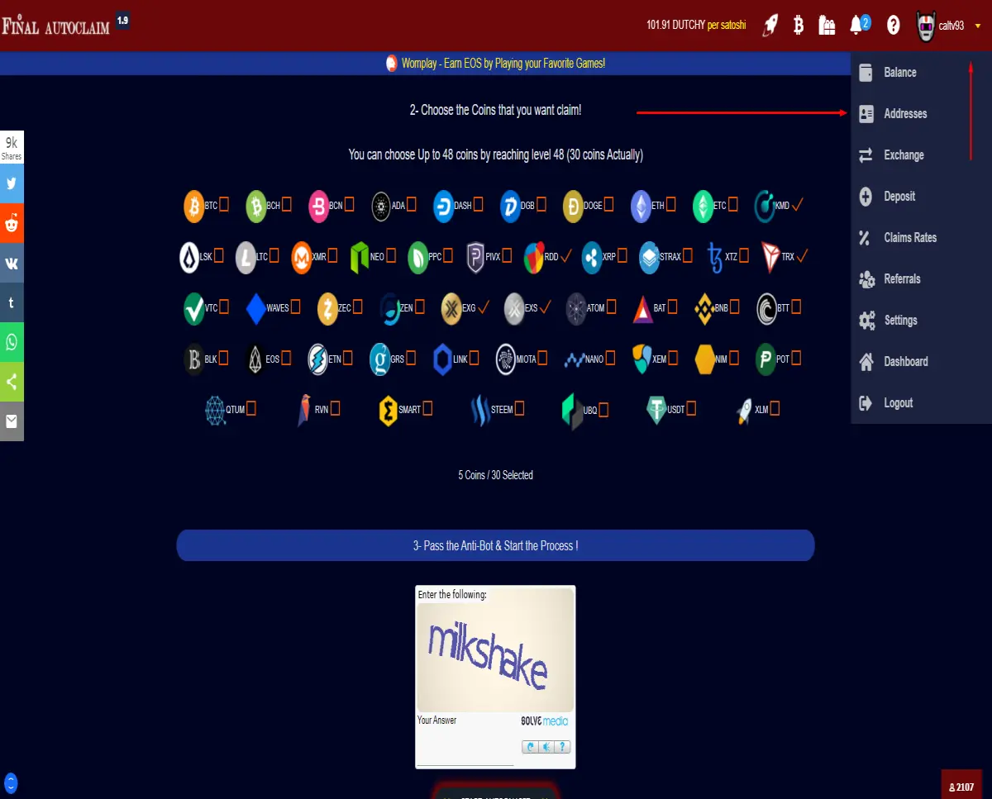Check the ETH coin checkbox
992x799 pixels.
point(670,205)
